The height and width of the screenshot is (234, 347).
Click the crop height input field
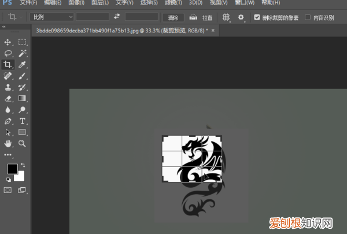[142, 17]
